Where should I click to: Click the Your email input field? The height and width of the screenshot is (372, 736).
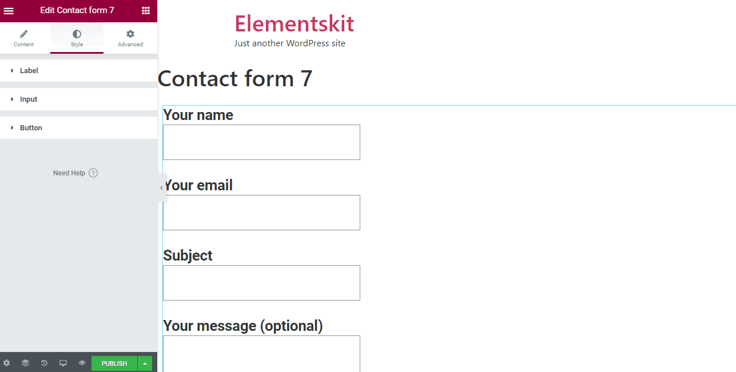coord(261,213)
